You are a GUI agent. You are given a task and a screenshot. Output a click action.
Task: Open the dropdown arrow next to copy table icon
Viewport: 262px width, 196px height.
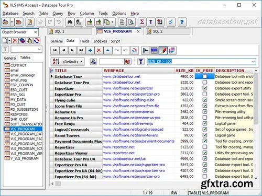[x=113, y=22]
